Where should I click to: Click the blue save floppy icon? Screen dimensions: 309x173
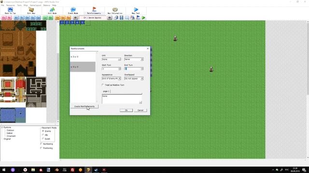121,18
